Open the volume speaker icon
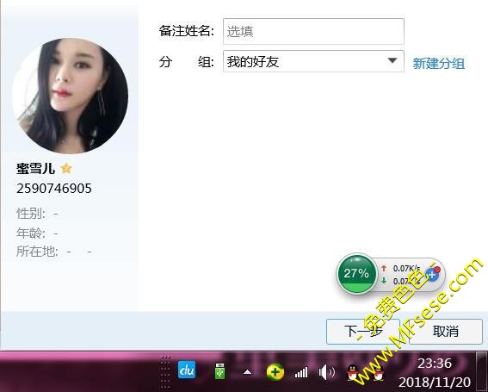The width and height of the screenshot is (488, 392). (x=327, y=372)
